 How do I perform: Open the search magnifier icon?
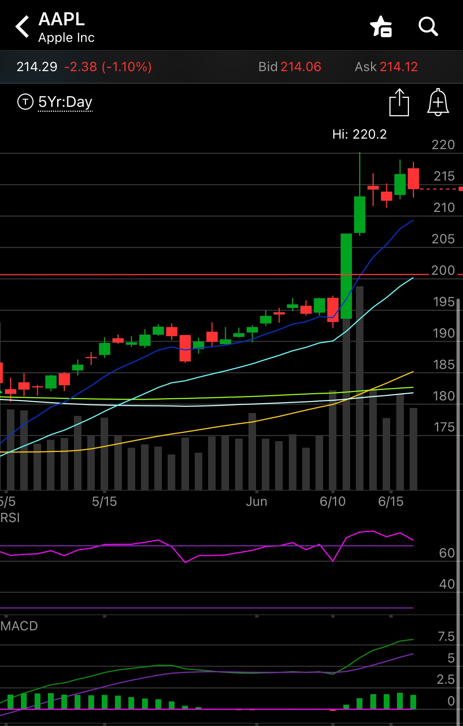pyautogui.click(x=428, y=27)
